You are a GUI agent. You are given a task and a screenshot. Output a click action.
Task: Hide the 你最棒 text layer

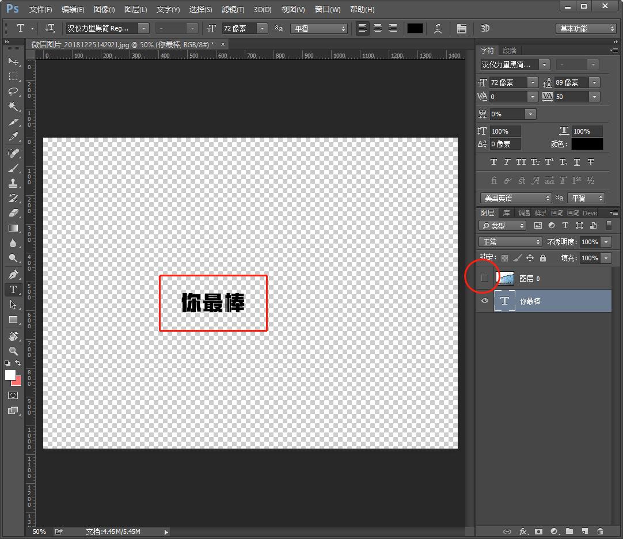485,301
